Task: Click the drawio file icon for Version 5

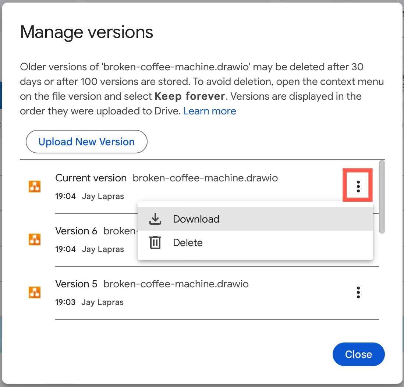Action: (x=34, y=292)
